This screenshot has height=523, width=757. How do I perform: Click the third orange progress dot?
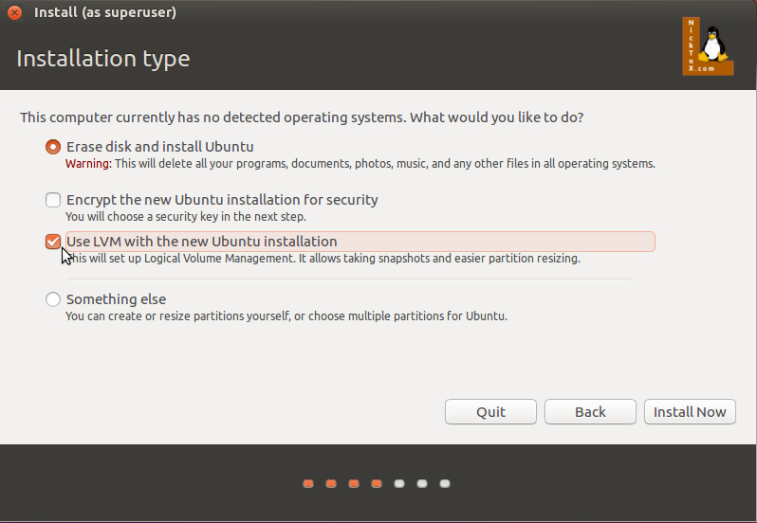pos(354,483)
